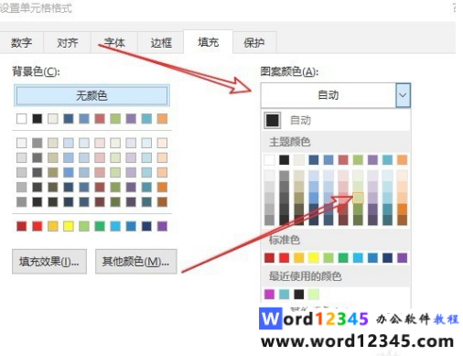Choose highlighted light green shade in dropdown
Image resolution: width=463 pixels, height=356 pixels.
pyautogui.click(x=358, y=198)
